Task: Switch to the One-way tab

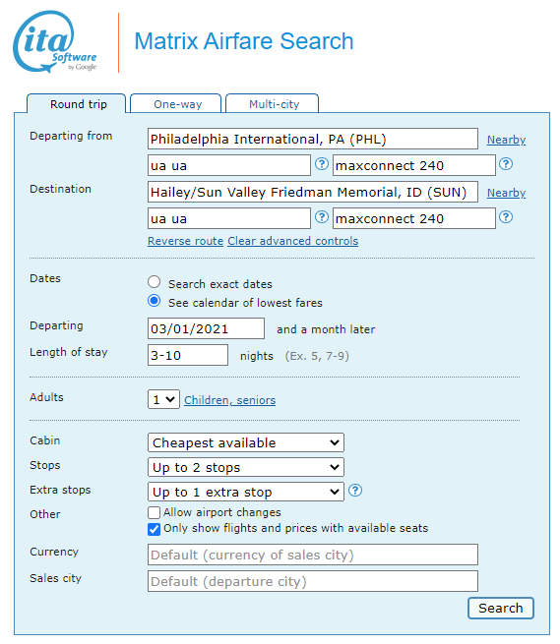Action: point(176,103)
